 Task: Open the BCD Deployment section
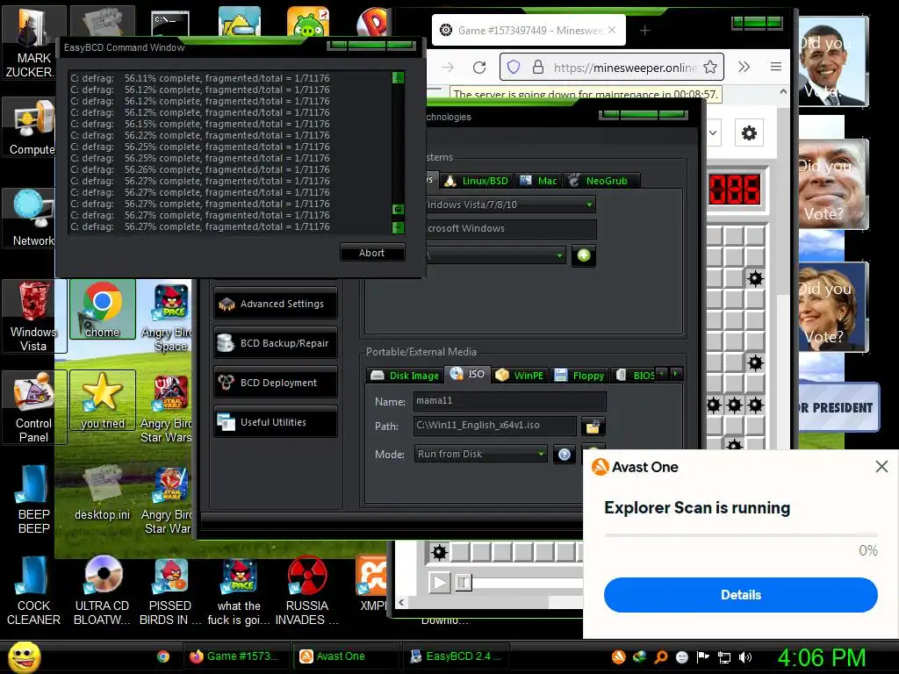pos(275,383)
